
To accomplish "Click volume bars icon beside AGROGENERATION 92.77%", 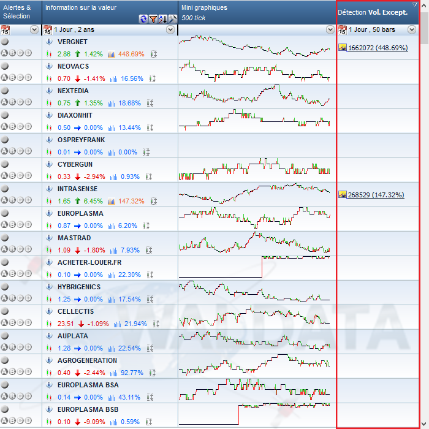I will 113,373.
